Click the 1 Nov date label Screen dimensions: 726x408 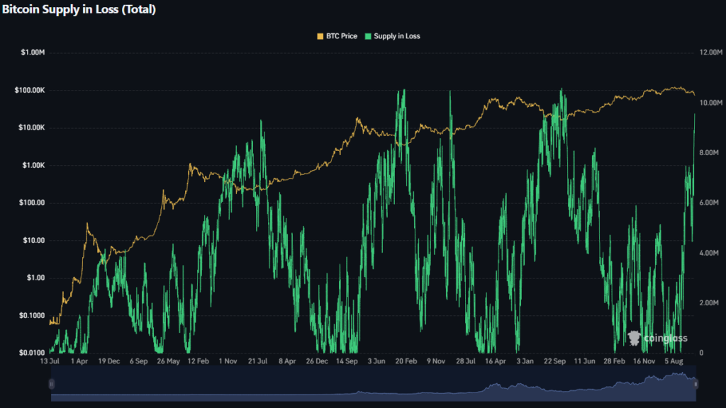[x=228, y=361]
